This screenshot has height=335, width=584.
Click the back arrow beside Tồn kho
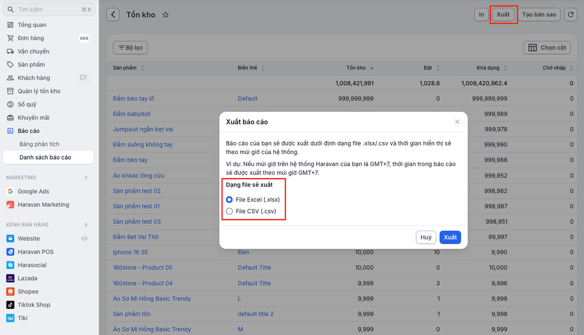pos(113,15)
